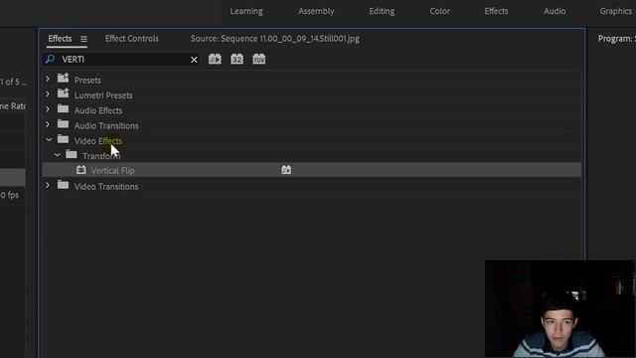Viewport: 636px width, 358px height.
Task: Switch to the Graphics workspace
Action: point(616,11)
